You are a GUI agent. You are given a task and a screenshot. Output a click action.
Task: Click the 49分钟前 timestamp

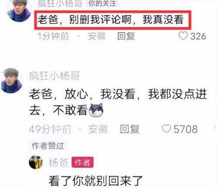tap(50, 129)
